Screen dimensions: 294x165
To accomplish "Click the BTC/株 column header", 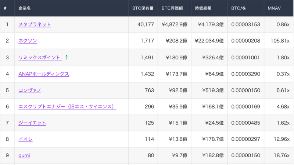I will [x=245, y=8].
